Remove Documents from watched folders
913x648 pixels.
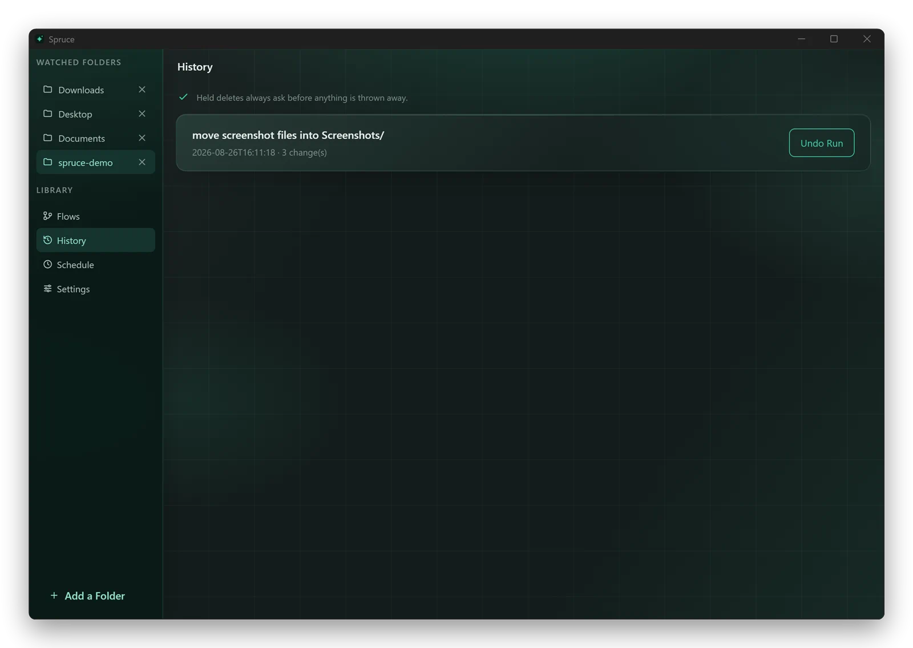tap(142, 138)
